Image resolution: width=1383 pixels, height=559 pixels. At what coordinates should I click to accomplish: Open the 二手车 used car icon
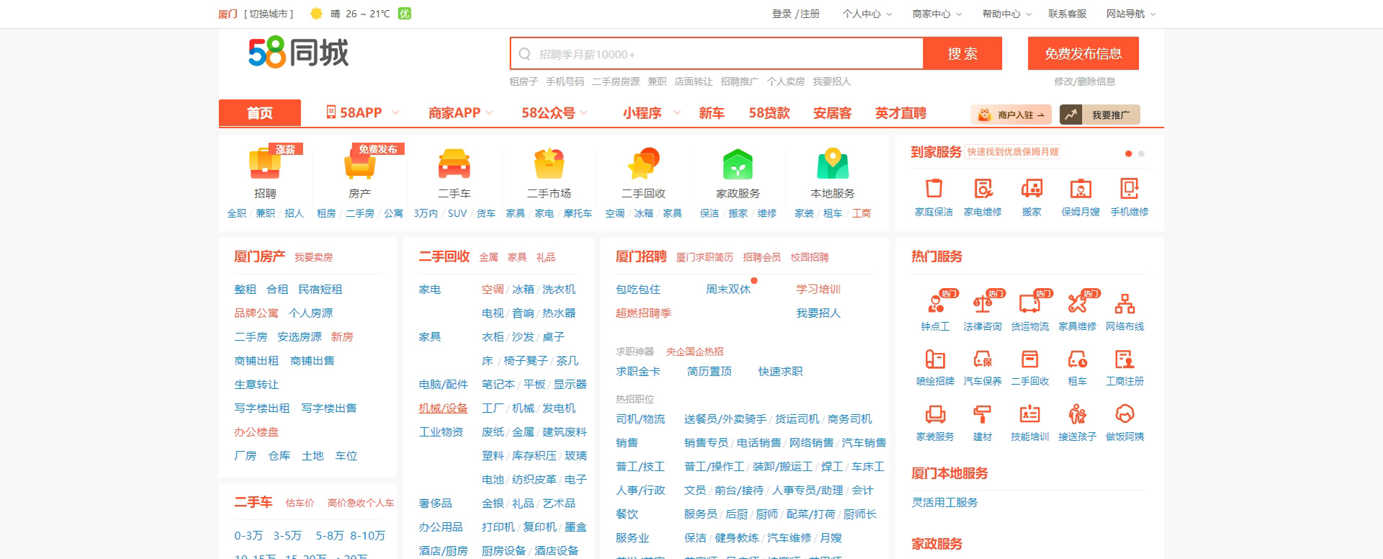coord(455,164)
